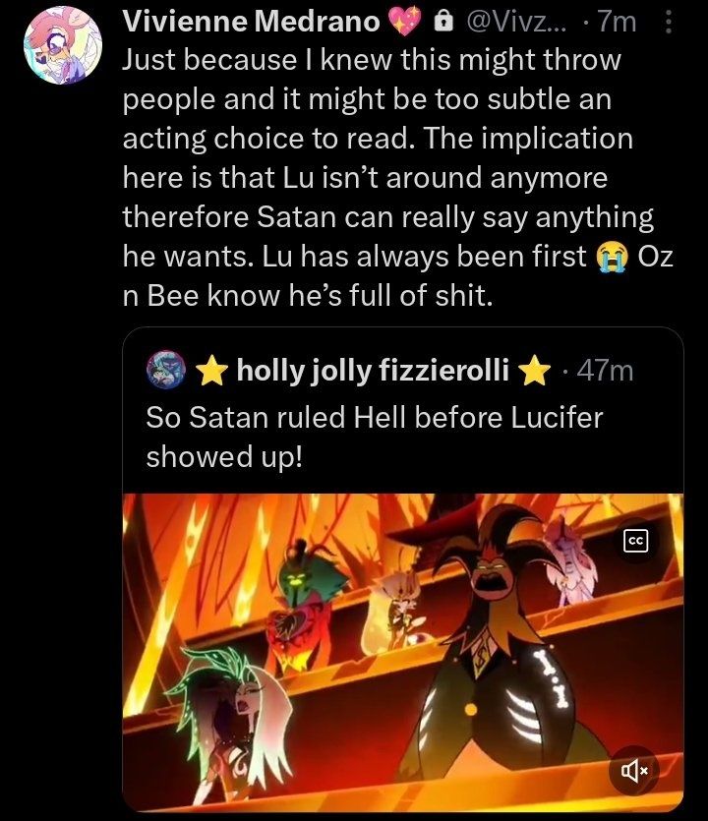Open Vivienne Medrano's profile avatar
Image resolution: width=708 pixels, height=821 pixels.
tap(63, 44)
